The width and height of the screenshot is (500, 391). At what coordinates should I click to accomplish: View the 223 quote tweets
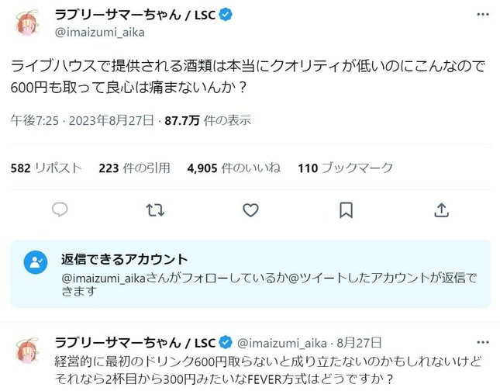[136, 168]
